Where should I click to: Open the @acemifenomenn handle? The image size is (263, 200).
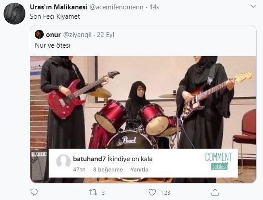pyautogui.click(x=117, y=7)
